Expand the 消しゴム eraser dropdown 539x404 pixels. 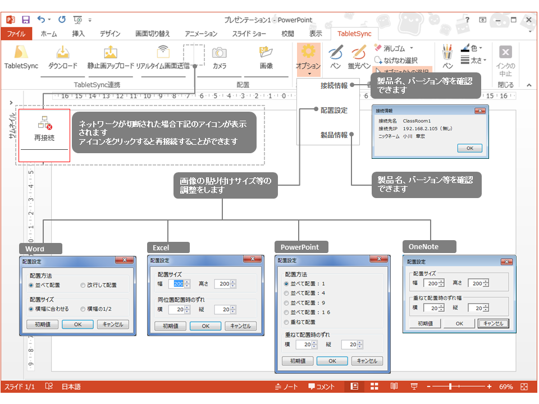click(x=411, y=48)
